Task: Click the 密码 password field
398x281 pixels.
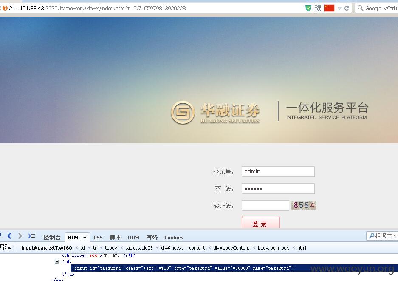Action: (278, 188)
